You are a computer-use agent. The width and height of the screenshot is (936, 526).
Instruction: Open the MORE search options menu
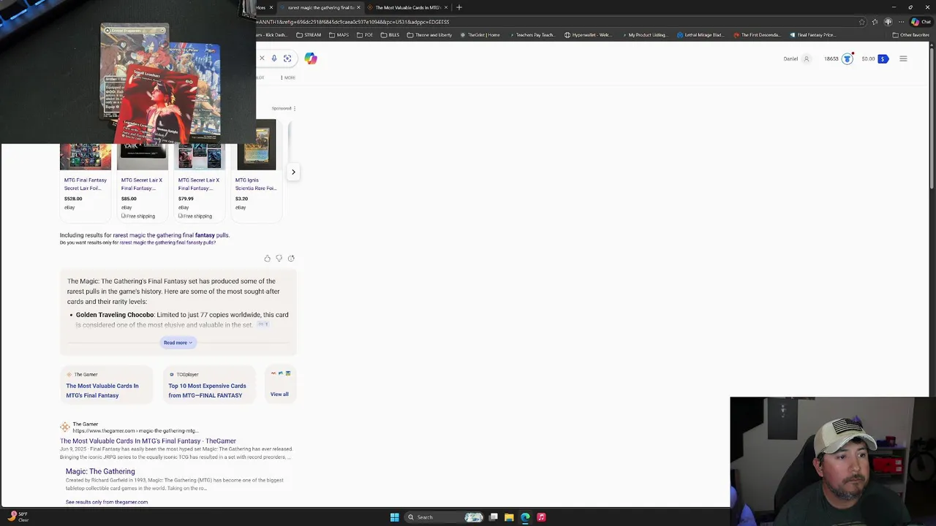288,77
